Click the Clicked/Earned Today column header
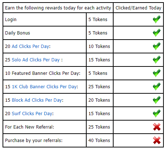The image size is (166, 150). (x=138, y=8)
